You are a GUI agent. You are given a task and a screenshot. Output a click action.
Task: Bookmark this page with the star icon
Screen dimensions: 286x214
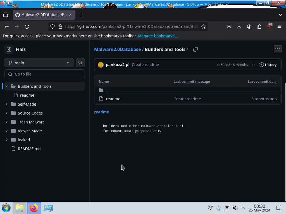coord(203,26)
